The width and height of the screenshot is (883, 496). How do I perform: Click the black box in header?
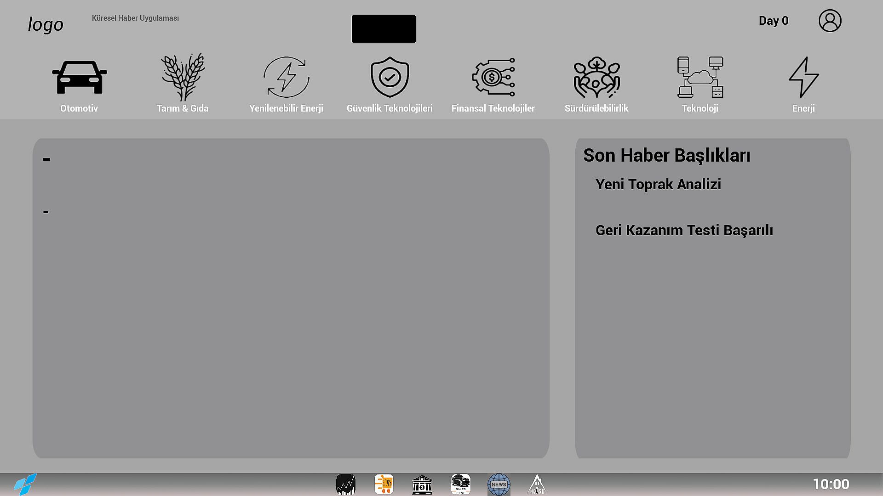(x=384, y=29)
